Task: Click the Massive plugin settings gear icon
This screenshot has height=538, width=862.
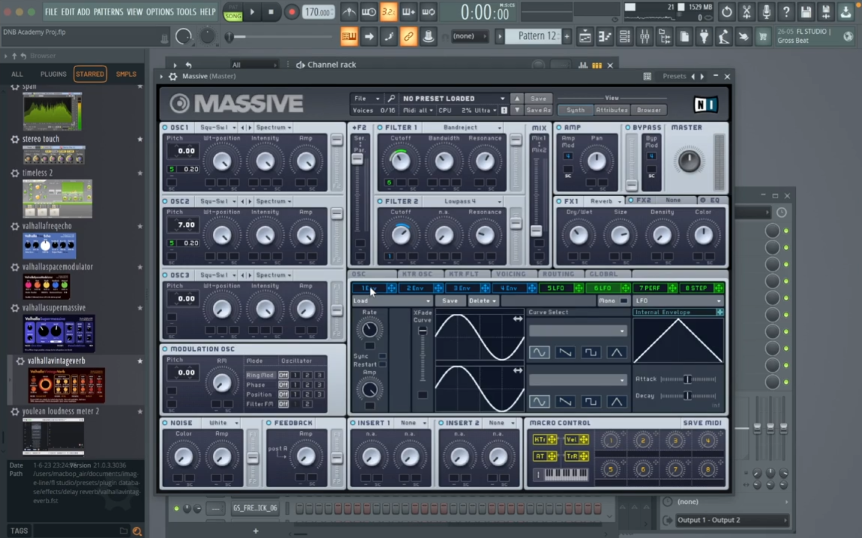Action: (x=173, y=76)
